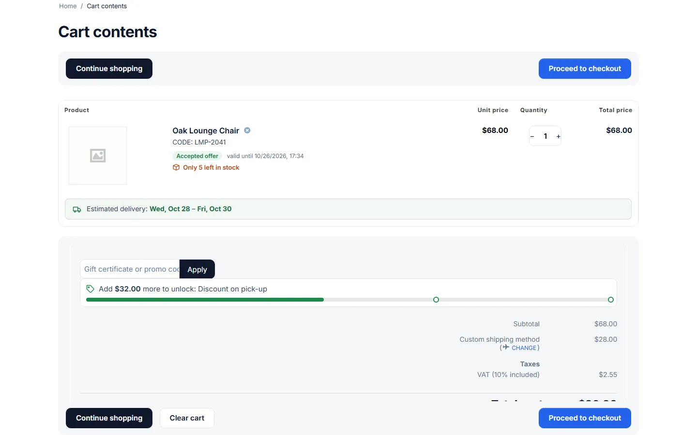Click the final milestone circle on the progress bar

(x=611, y=300)
